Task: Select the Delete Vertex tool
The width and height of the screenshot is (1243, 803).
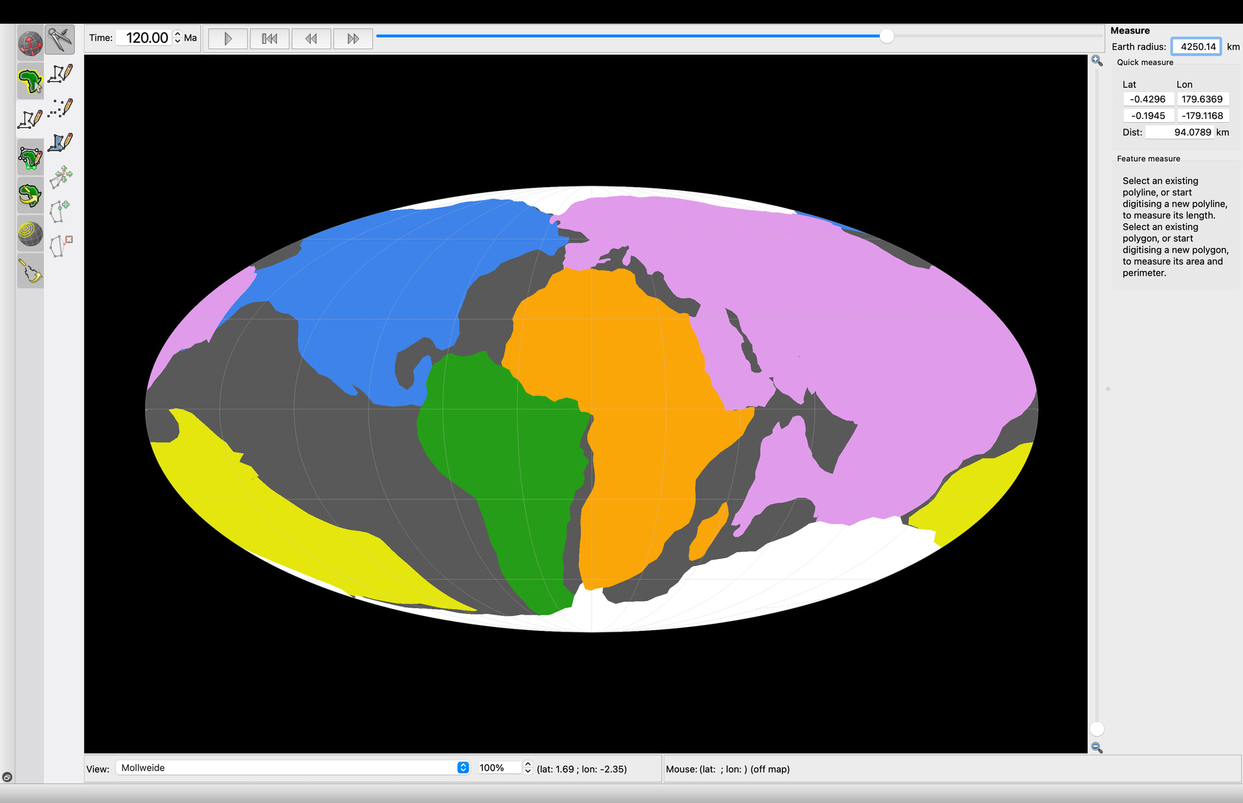Action: [x=60, y=245]
